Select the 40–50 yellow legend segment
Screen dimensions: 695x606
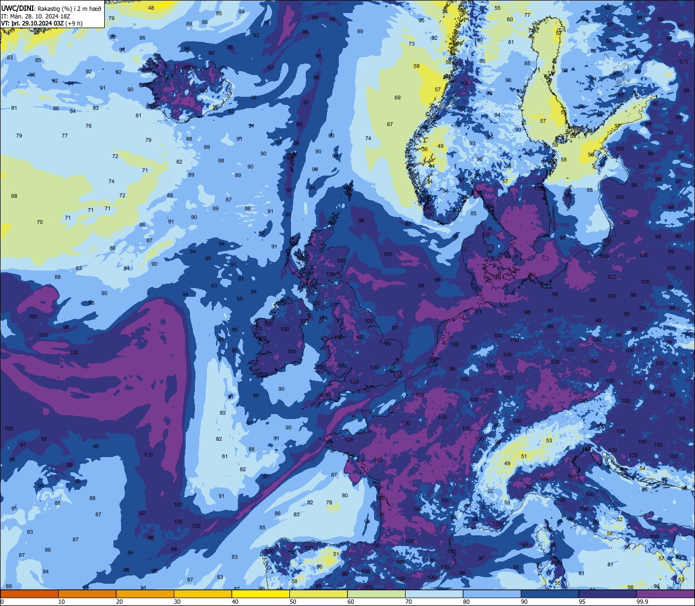point(261,593)
